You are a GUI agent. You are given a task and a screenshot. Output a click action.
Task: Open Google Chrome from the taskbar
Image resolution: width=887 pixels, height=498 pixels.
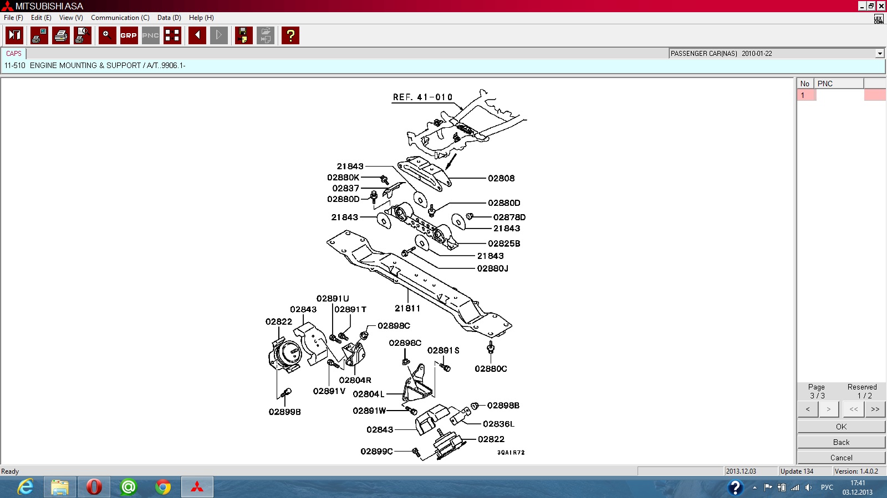click(163, 487)
